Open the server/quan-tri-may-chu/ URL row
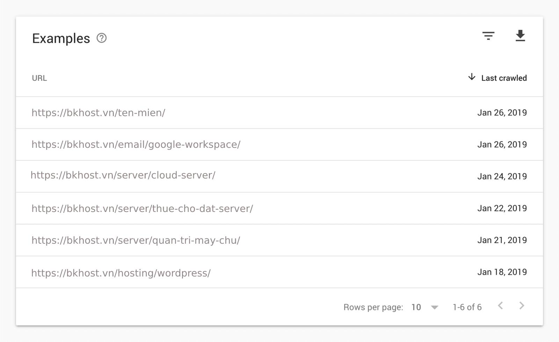Viewport: 559px width, 342px height. pos(279,240)
